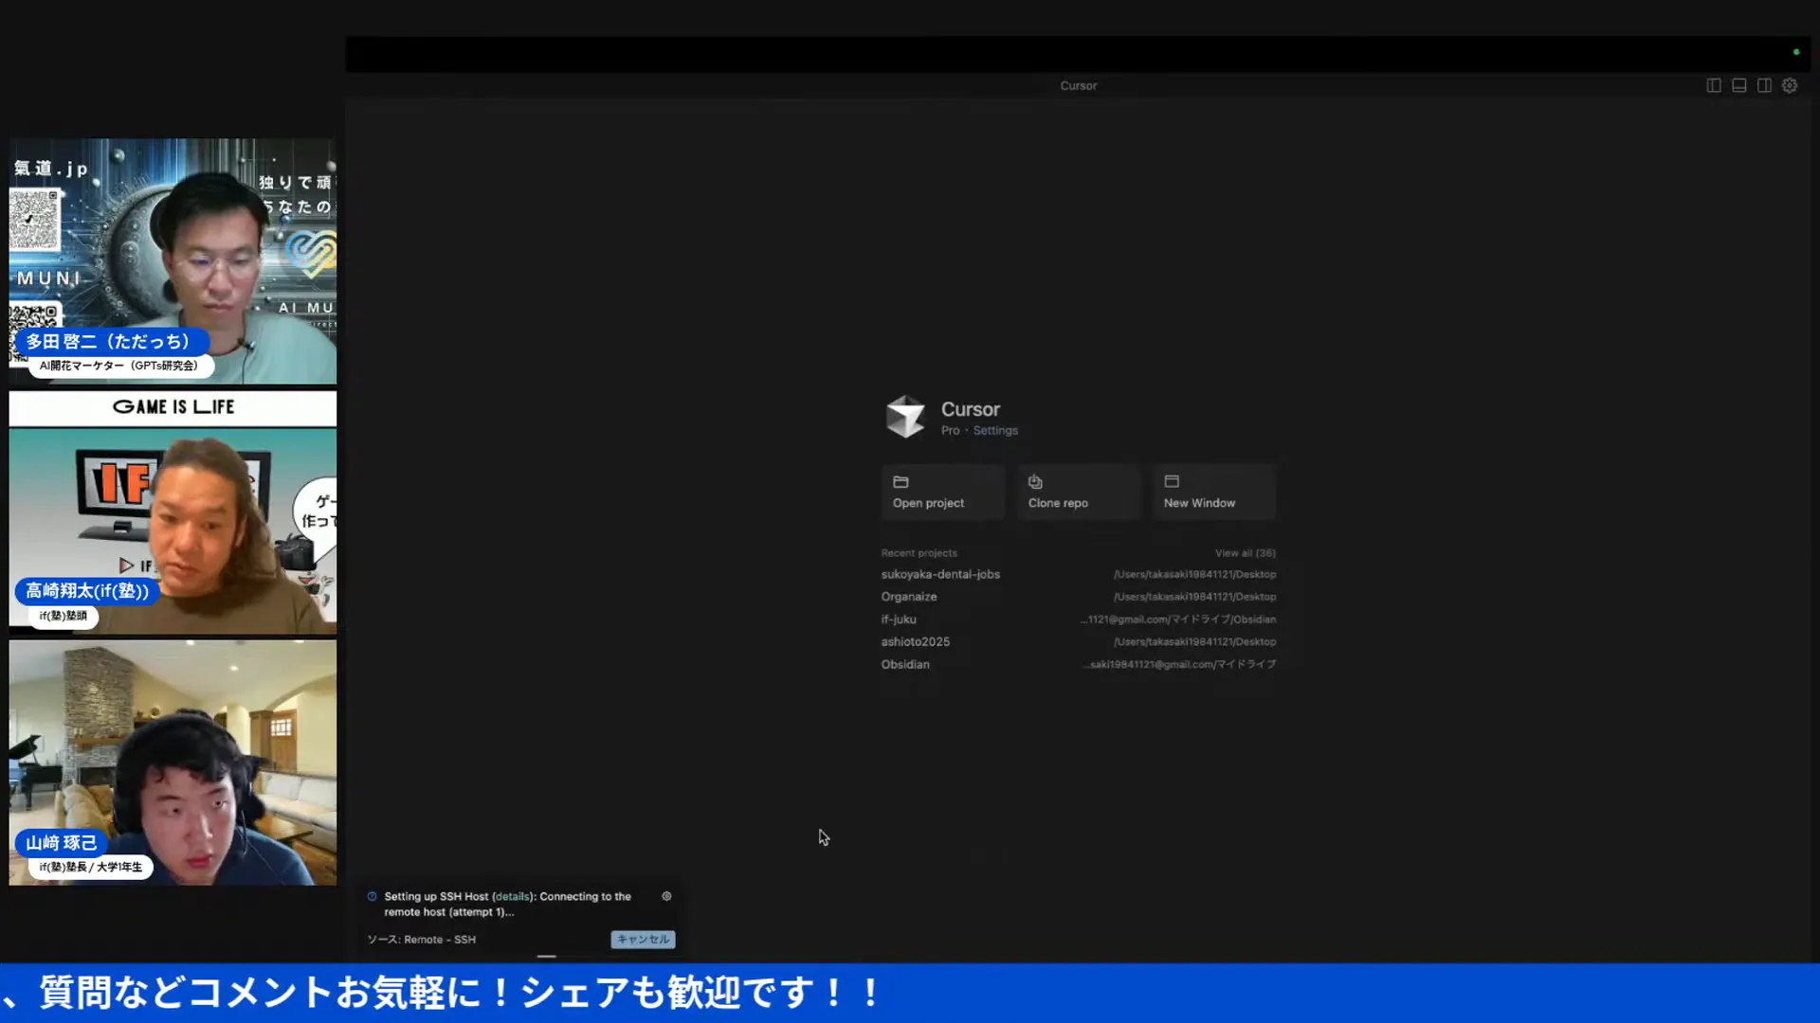Viewport: 1820px width, 1023px height.
Task: Select the 山崎 琢己 webcam thumbnail
Action: point(173,763)
